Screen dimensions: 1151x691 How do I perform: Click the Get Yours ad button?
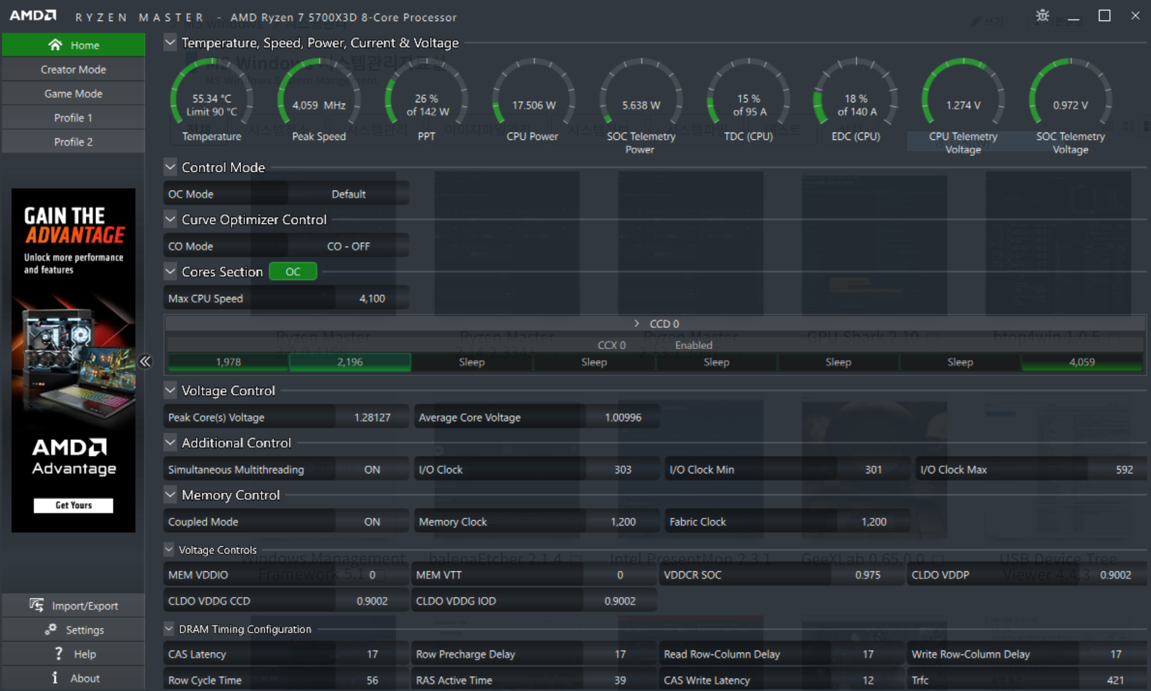[73, 506]
